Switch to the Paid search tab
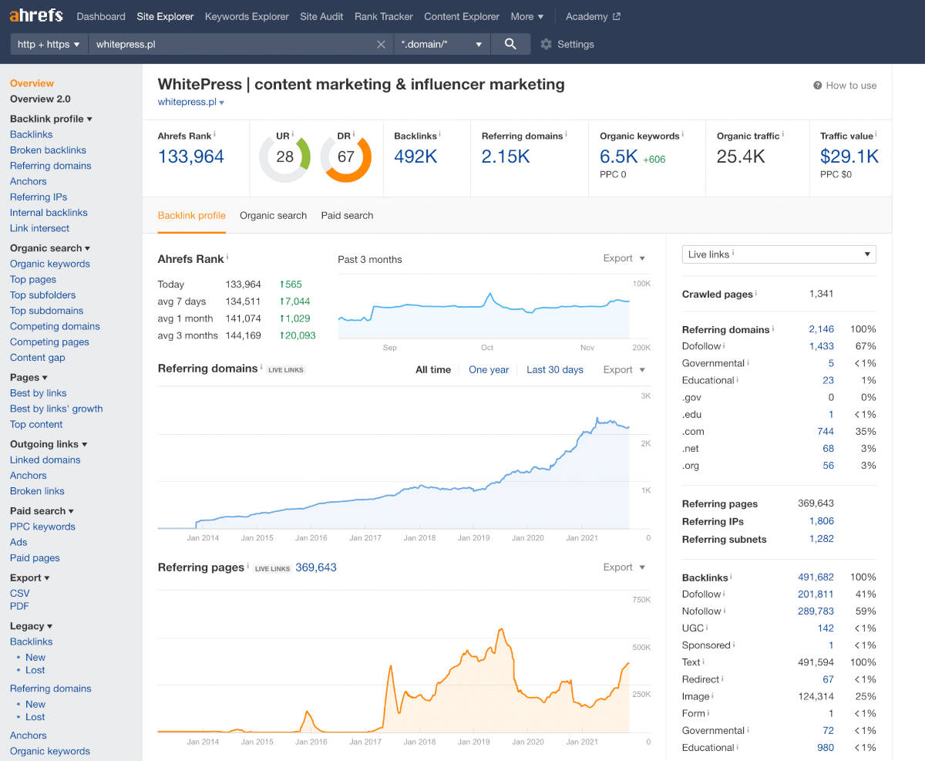The width and height of the screenshot is (925, 761). pos(347,215)
